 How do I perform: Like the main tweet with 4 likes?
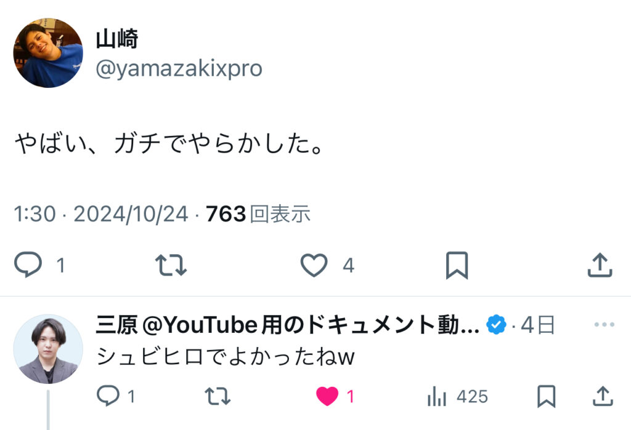[314, 265]
